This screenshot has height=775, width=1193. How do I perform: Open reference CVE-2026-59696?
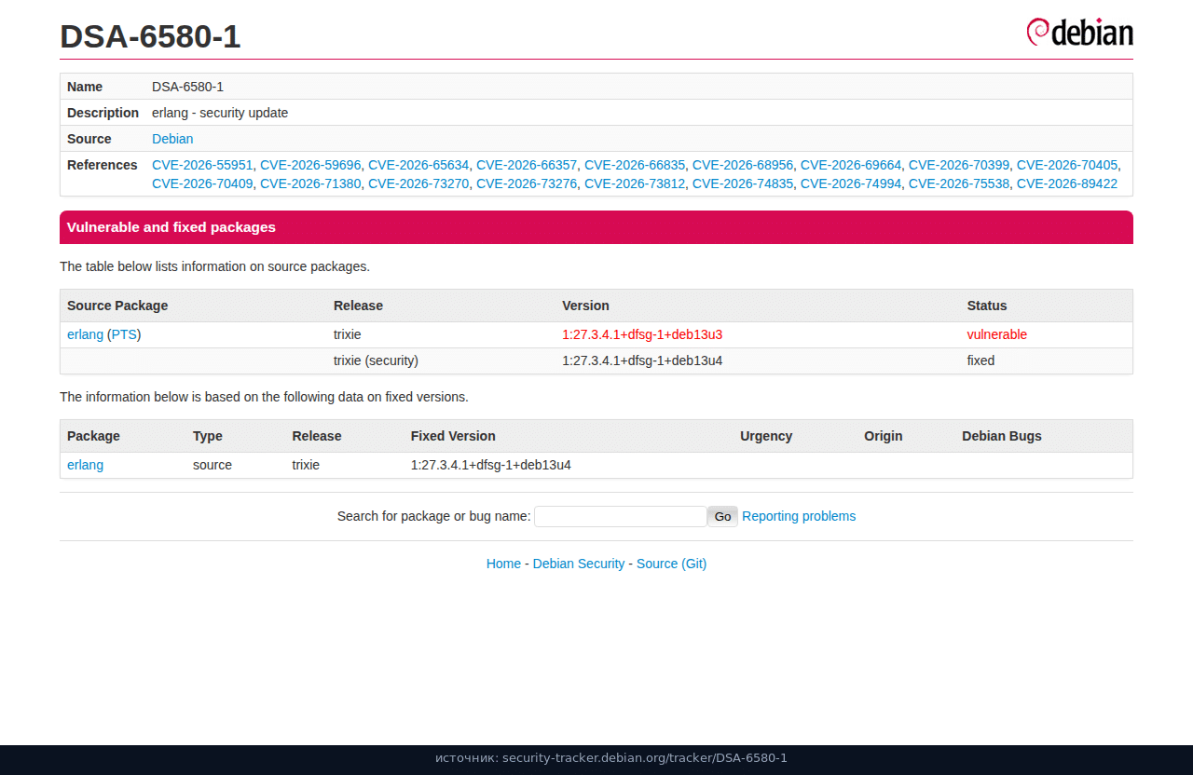310,165
